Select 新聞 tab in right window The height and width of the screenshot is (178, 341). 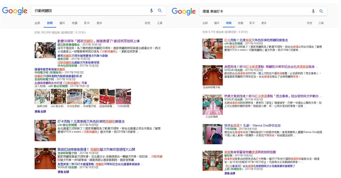(228, 23)
